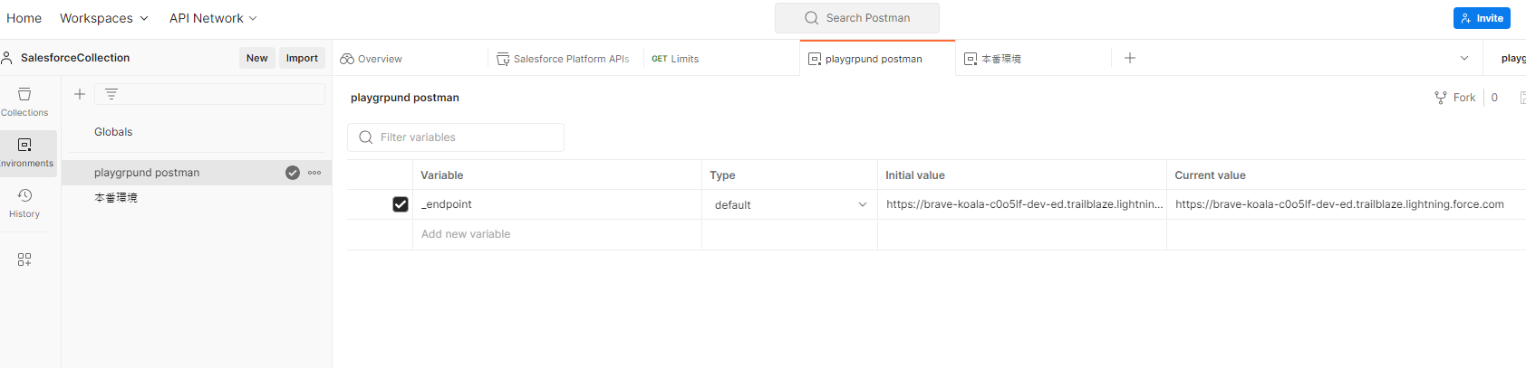Viewport: 1526px width, 368px height.
Task: Expand the Workspaces dropdown menu
Action: point(104,18)
